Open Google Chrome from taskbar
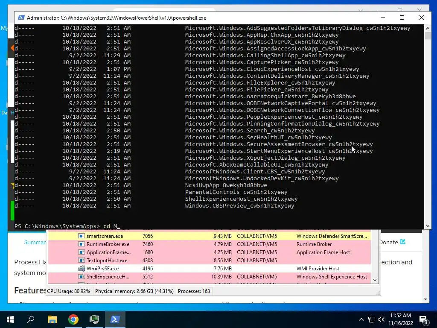Image resolution: width=437 pixels, height=328 pixels. click(73, 319)
